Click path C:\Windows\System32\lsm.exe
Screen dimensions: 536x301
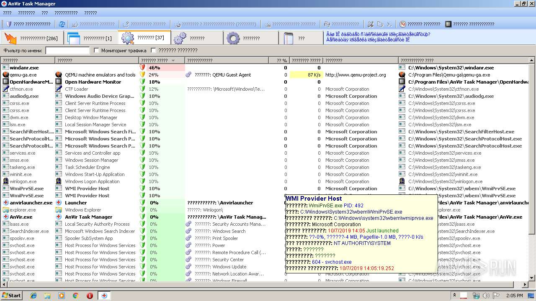tap(440, 125)
